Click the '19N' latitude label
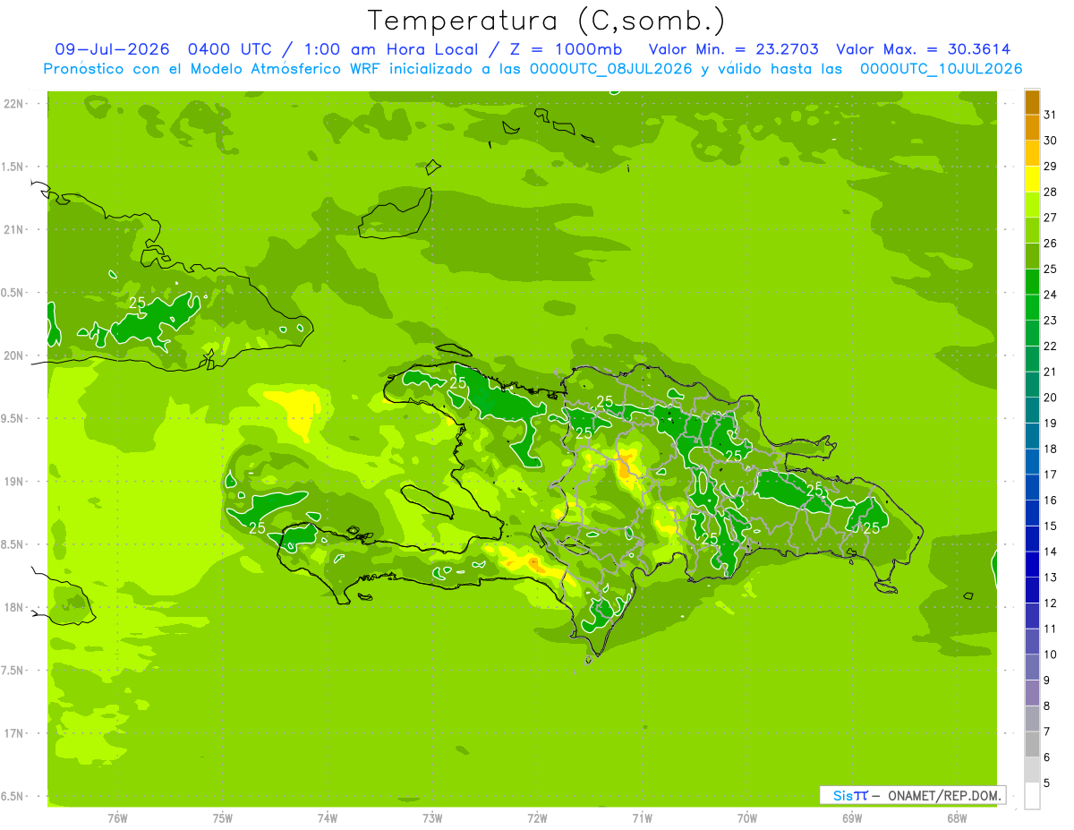The image size is (1074, 830). [x=14, y=482]
